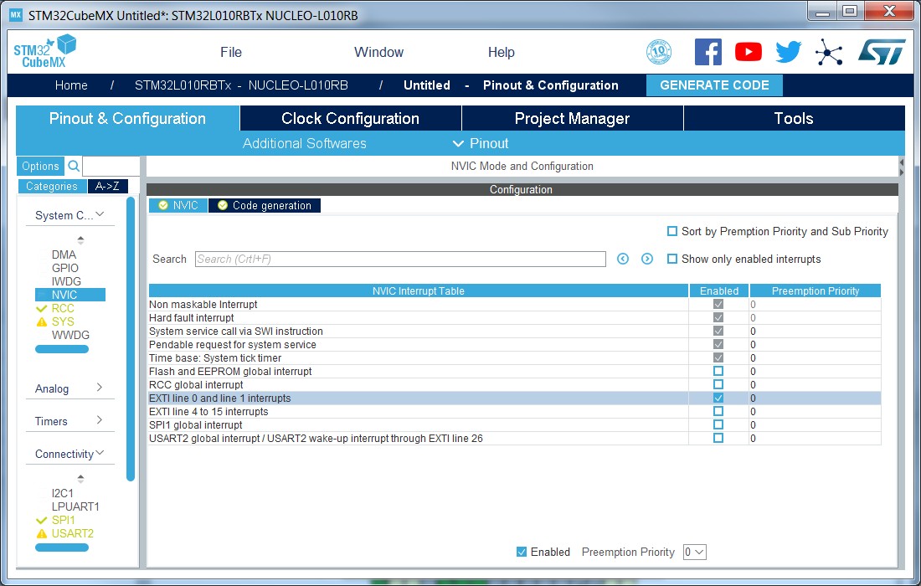The height and width of the screenshot is (586, 921).
Task: Click the Options button
Action: point(40,166)
